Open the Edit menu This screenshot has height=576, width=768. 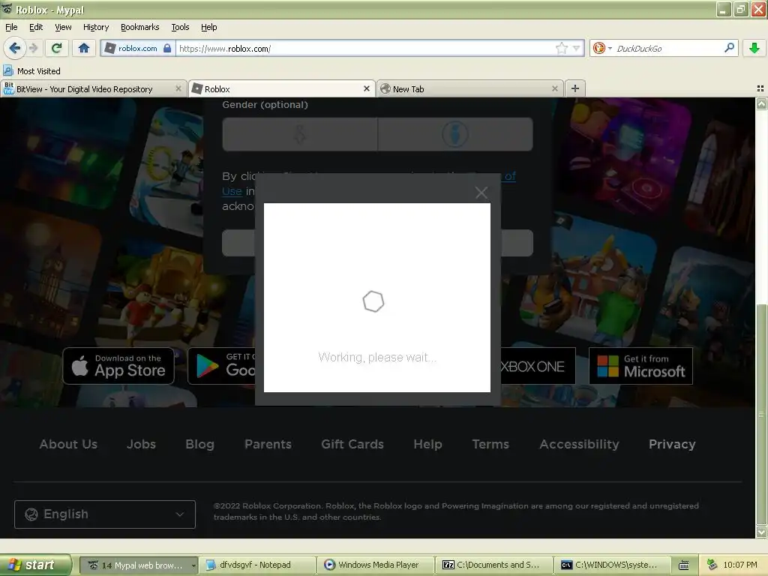(x=36, y=27)
